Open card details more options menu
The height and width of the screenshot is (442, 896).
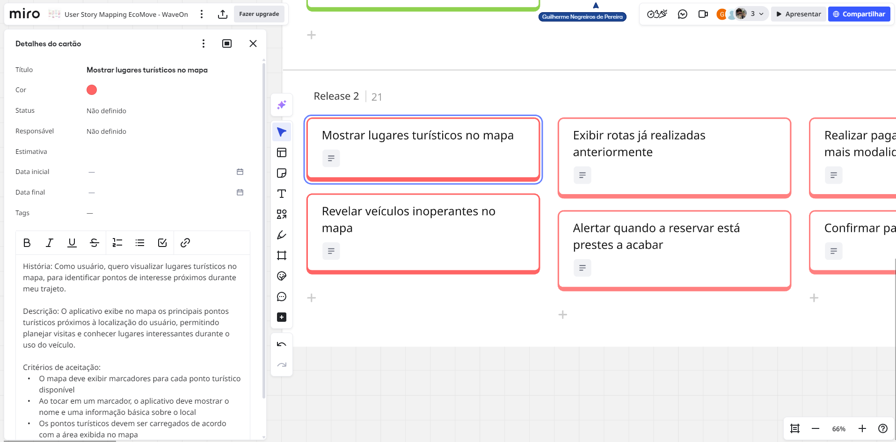[204, 43]
